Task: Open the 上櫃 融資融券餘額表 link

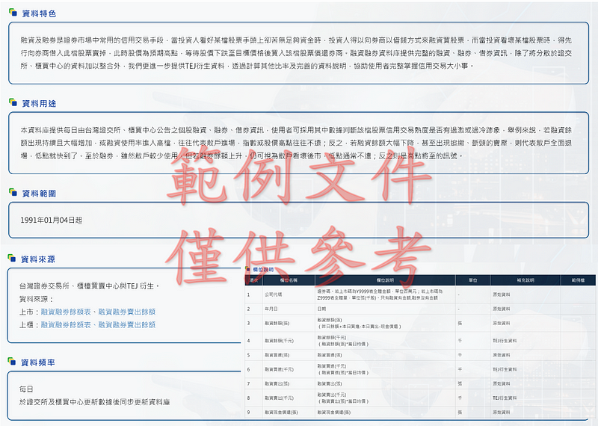Action: (68, 325)
